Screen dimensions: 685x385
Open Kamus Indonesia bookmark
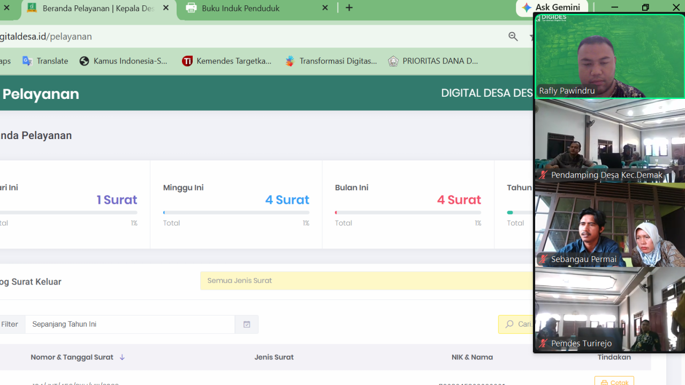(x=124, y=61)
